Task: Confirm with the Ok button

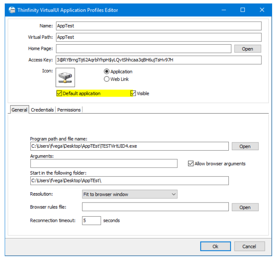Action: tap(216, 246)
